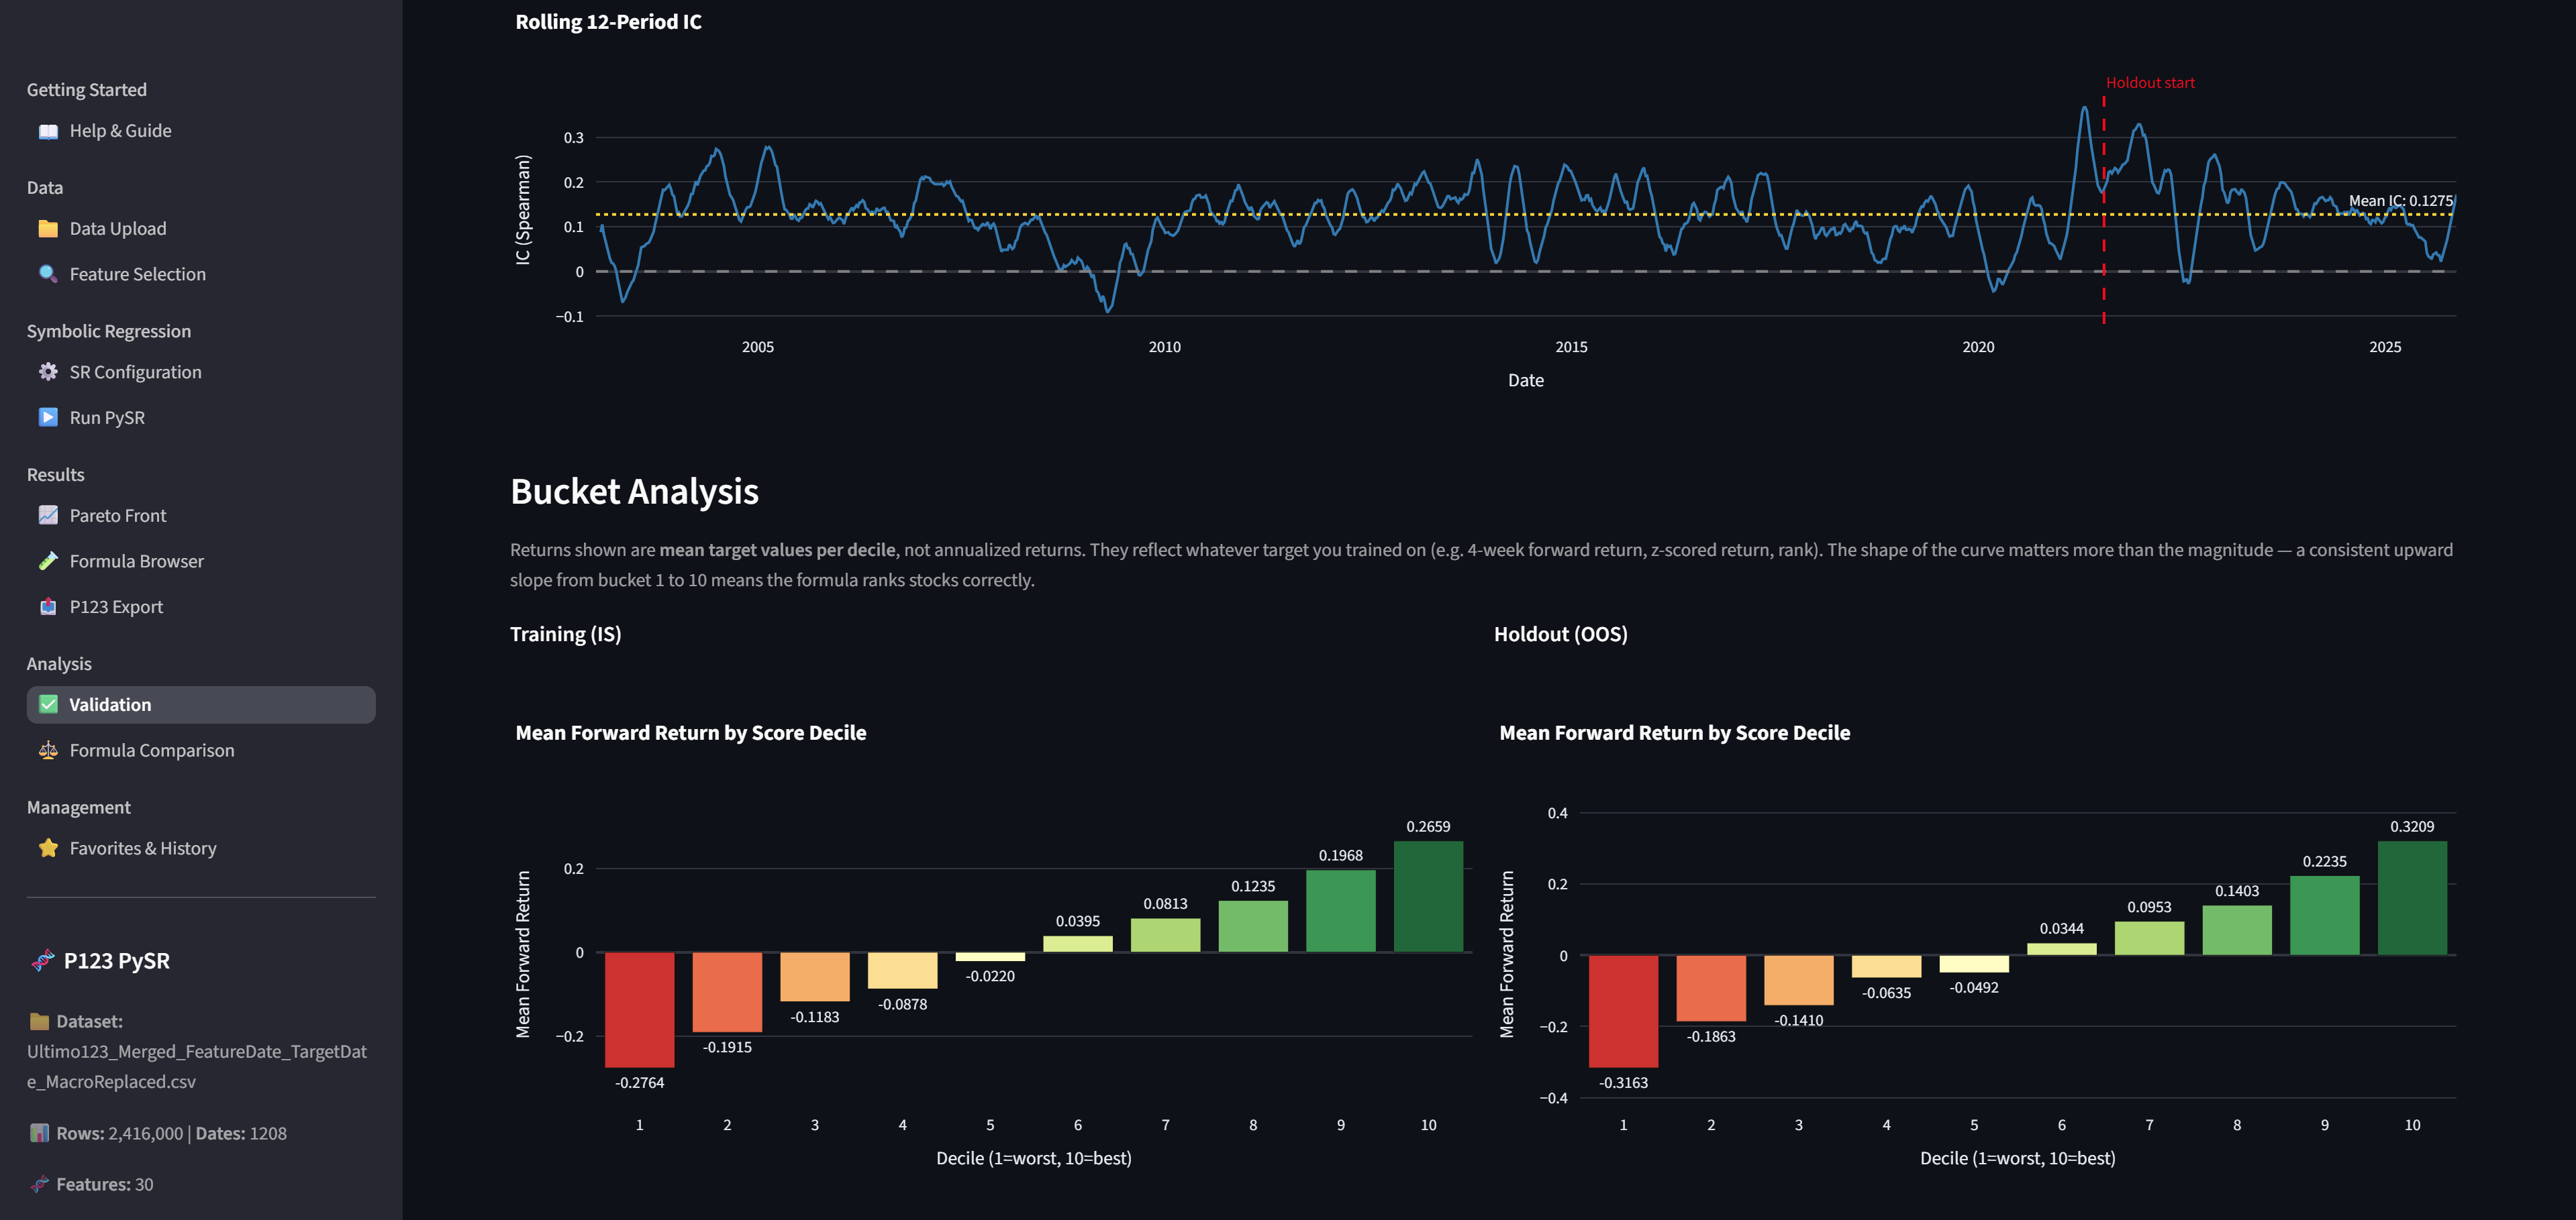Image resolution: width=2576 pixels, height=1220 pixels.
Task: Click the Pareto Front chart icon
Action: 48,516
